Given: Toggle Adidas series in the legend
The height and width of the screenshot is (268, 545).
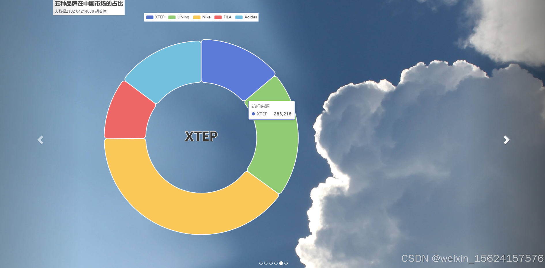Looking at the screenshot, I should coord(246,17).
